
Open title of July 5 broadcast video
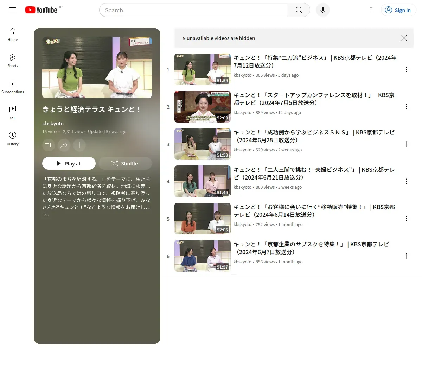point(314,99)
